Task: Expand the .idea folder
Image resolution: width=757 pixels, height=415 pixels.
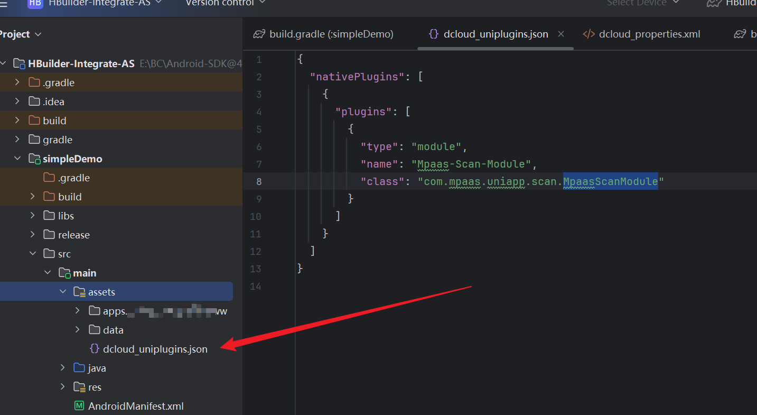Action: (x=17, y=102)
